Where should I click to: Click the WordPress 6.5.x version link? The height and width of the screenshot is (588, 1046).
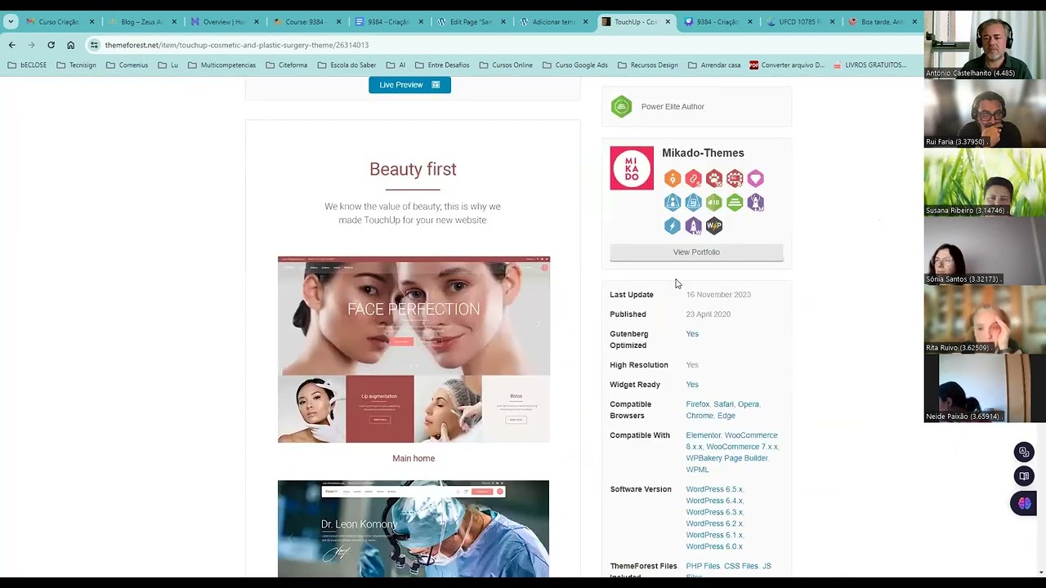coord(714,489)
